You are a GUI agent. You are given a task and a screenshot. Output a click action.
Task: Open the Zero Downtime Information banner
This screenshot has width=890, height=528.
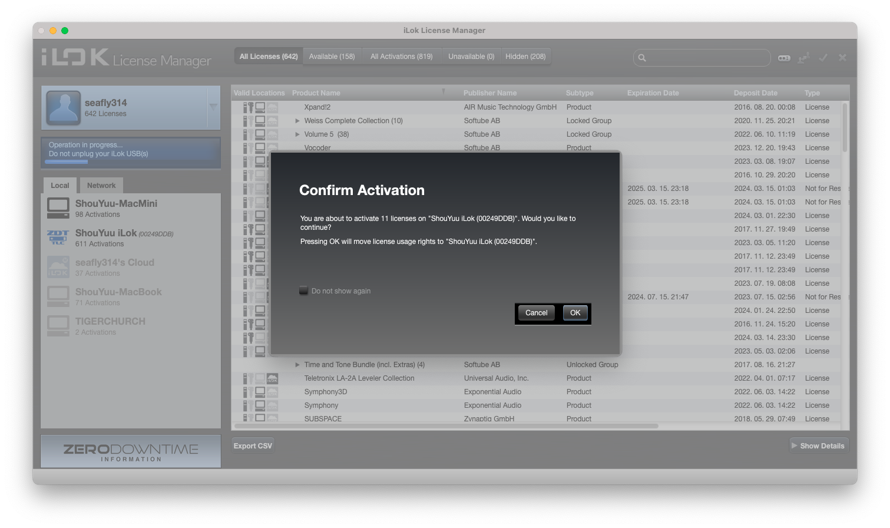tap(131, 452)
